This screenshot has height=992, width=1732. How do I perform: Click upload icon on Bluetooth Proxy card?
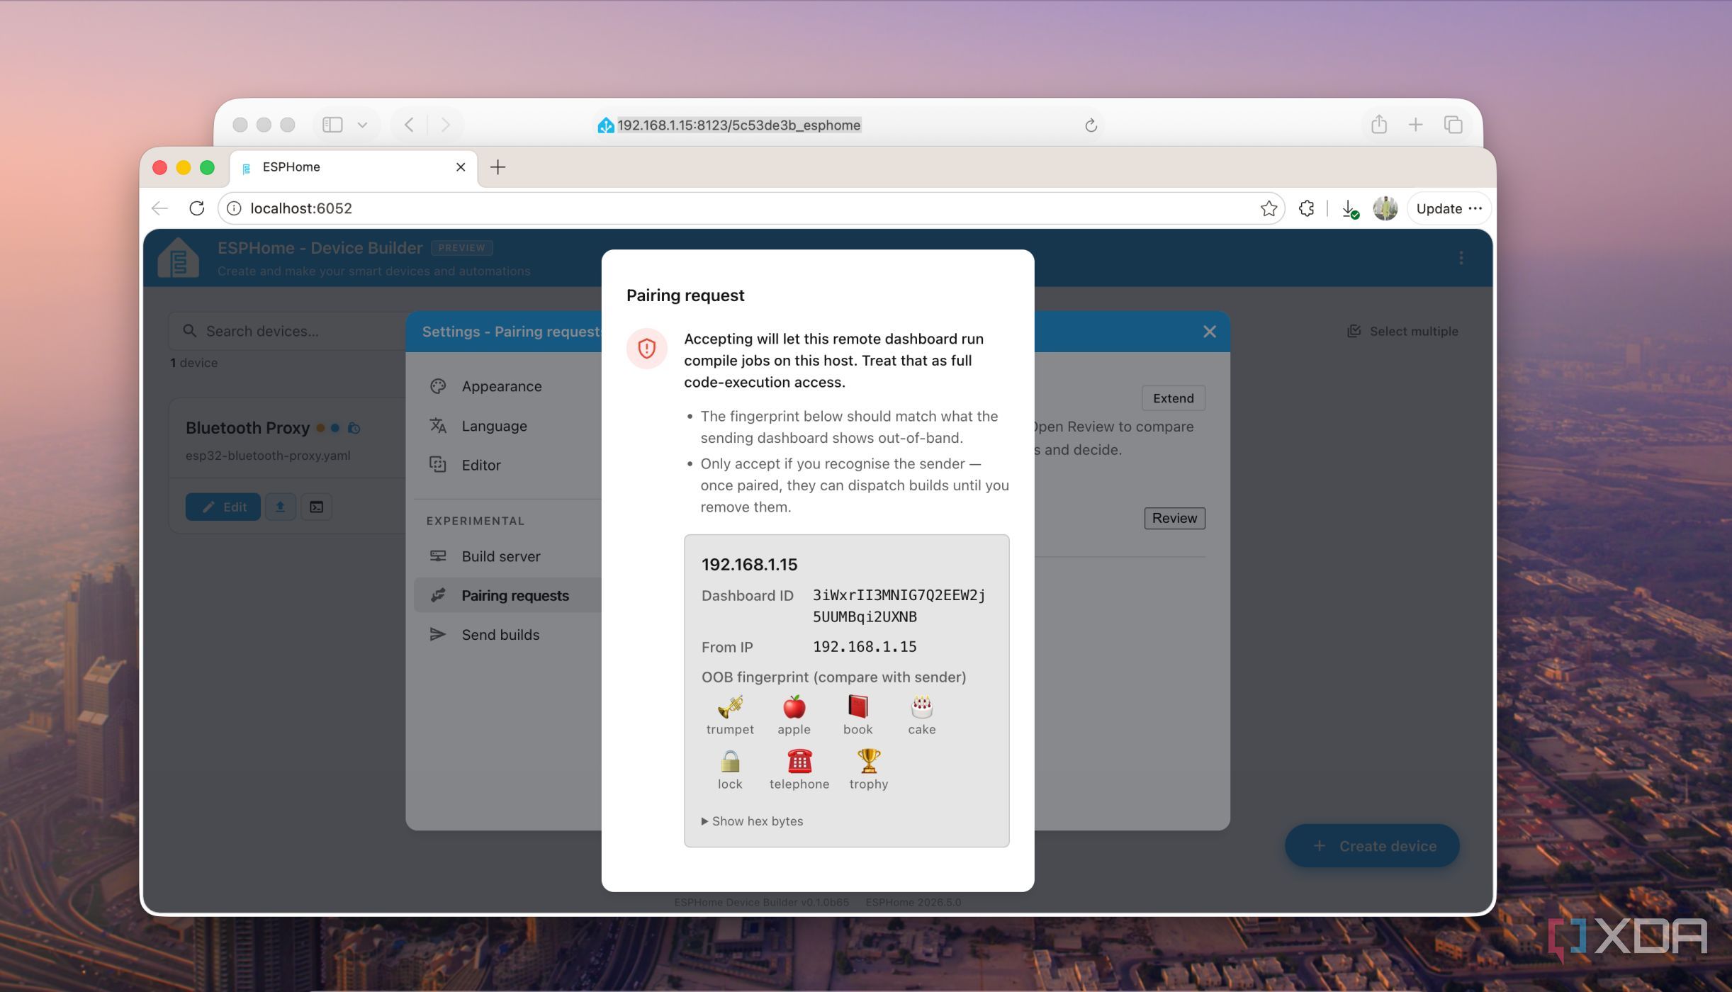[281, 507]
